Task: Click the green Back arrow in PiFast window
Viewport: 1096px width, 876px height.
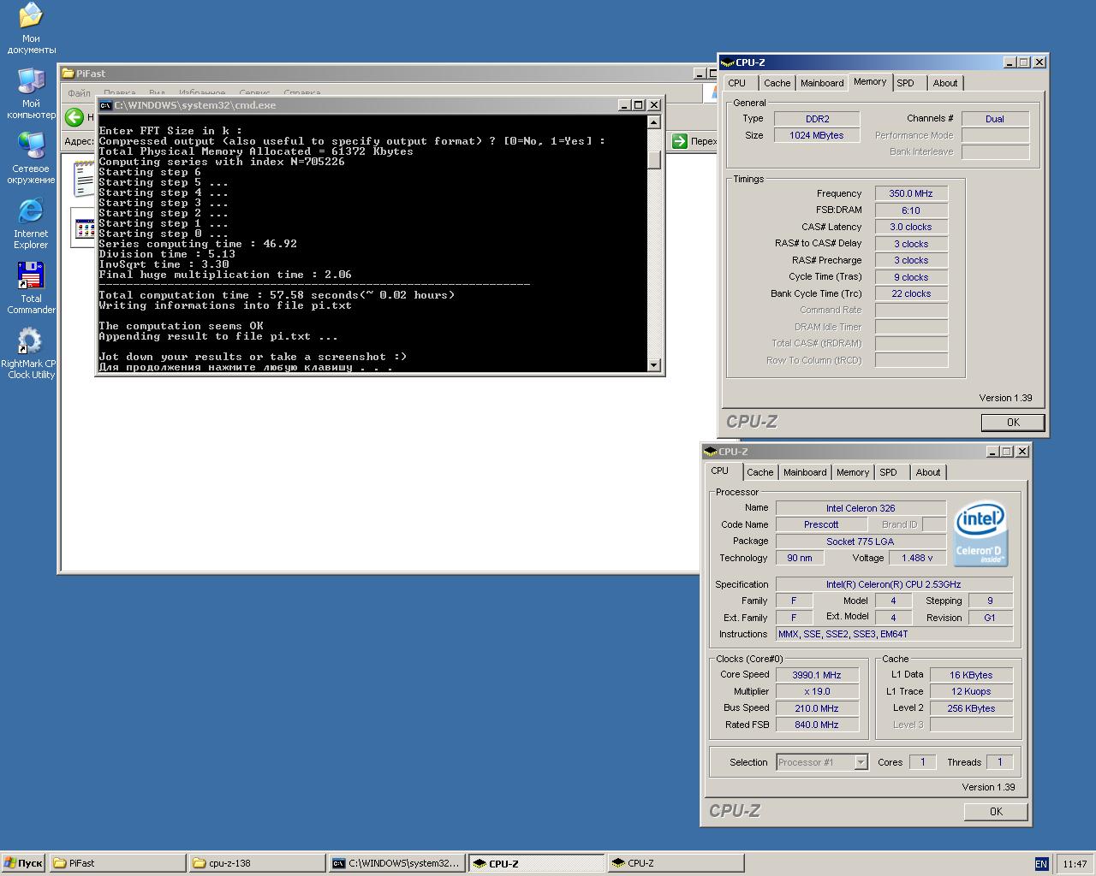Action: click(74, 117)
